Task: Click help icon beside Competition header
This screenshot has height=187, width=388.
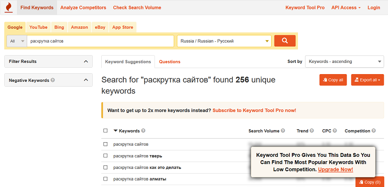Action: point(374,131)
